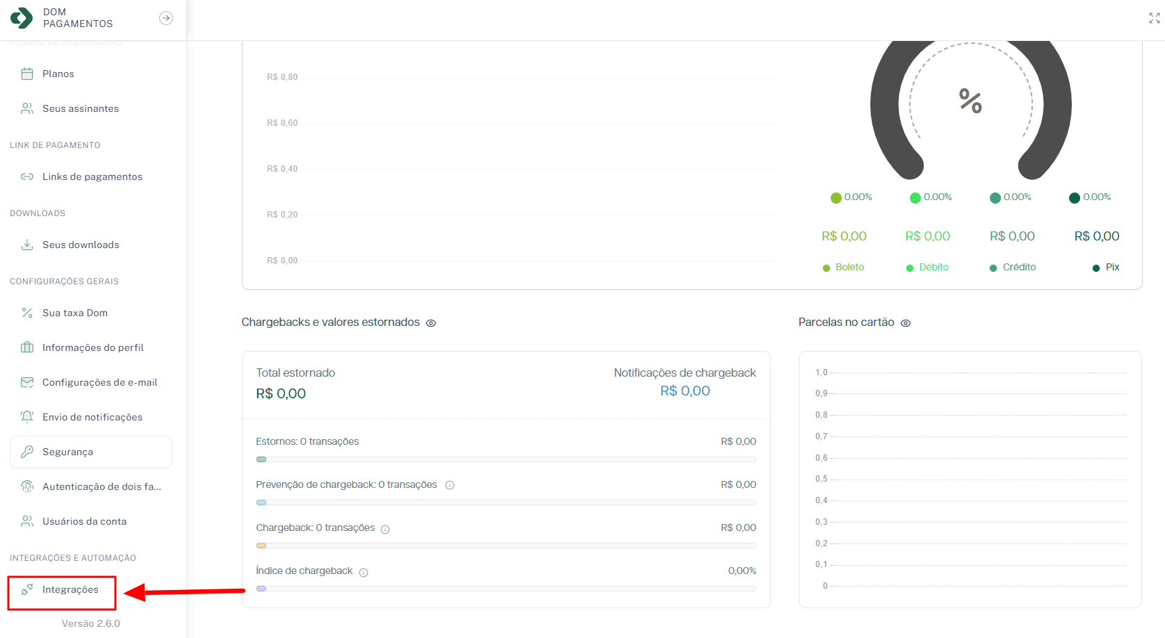This screenshot has height=638, width=1165.
Task: Click the percent icon for Sua taxa Dom
Action: tap(27, 313)
